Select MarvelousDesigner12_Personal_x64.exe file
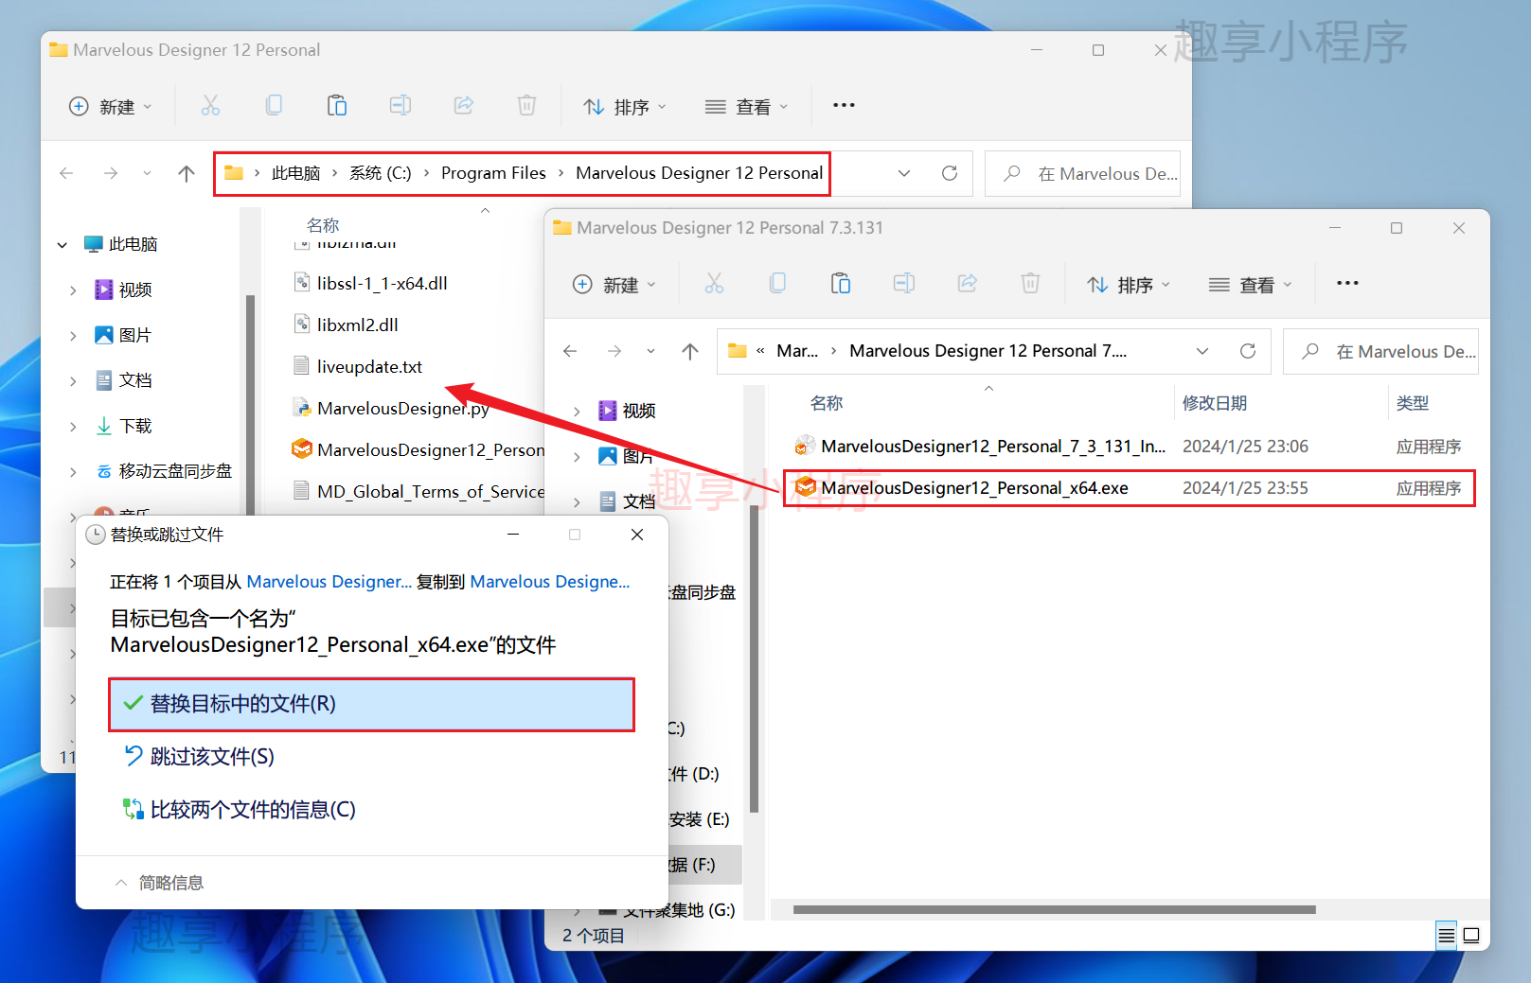Image resolution: width=1531 pixels, height=983 pixels. [x=1129, y=488]
